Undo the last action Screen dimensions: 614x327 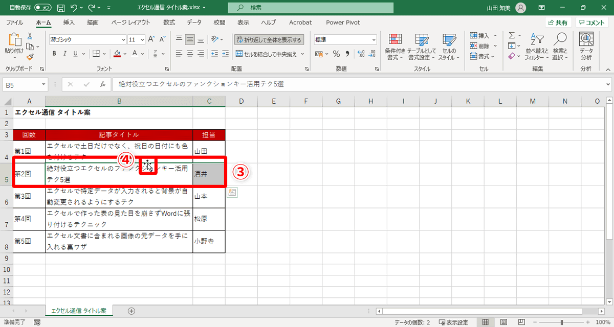[74, 8]
